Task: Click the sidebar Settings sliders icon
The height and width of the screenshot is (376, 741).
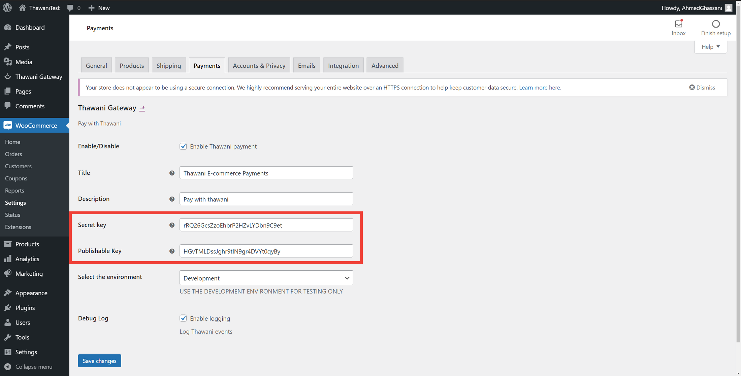Action: coord(8,352)
